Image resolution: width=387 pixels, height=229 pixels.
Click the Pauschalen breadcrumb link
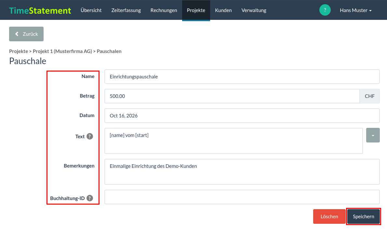[109, 51]
